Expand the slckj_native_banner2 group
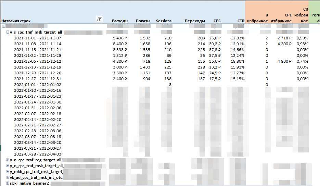This screenshot has width=320, height=186. (8, 183)
